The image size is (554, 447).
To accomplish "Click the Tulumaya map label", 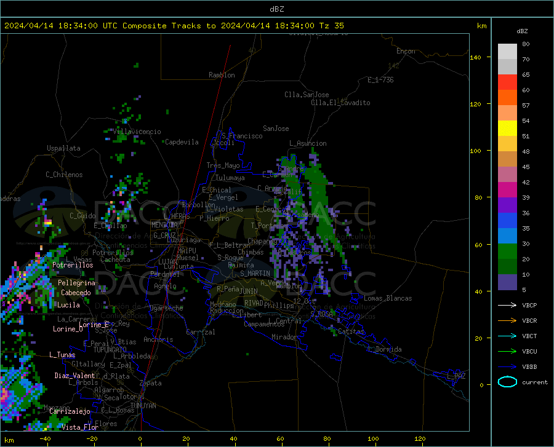I will pos(230,178).
